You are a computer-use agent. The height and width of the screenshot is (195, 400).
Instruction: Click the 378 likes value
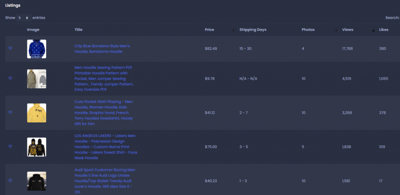[382, 113]
